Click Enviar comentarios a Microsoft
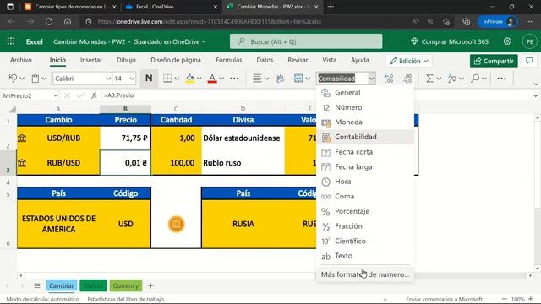The height and width of the screenshot is (304, 541). coord(444,299)
